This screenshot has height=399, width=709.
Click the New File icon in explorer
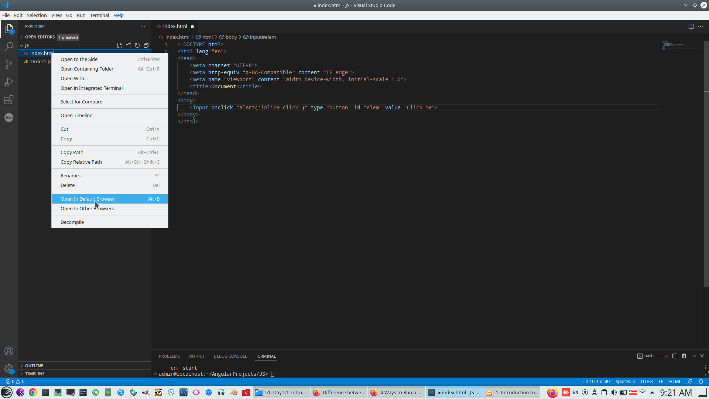[x=120, y=45]
